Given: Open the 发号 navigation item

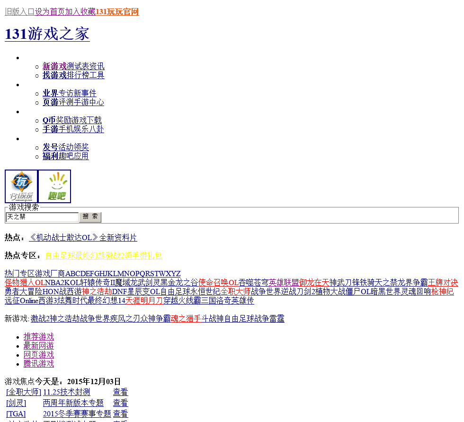Looking at the screenshot, I should point(51,147).
